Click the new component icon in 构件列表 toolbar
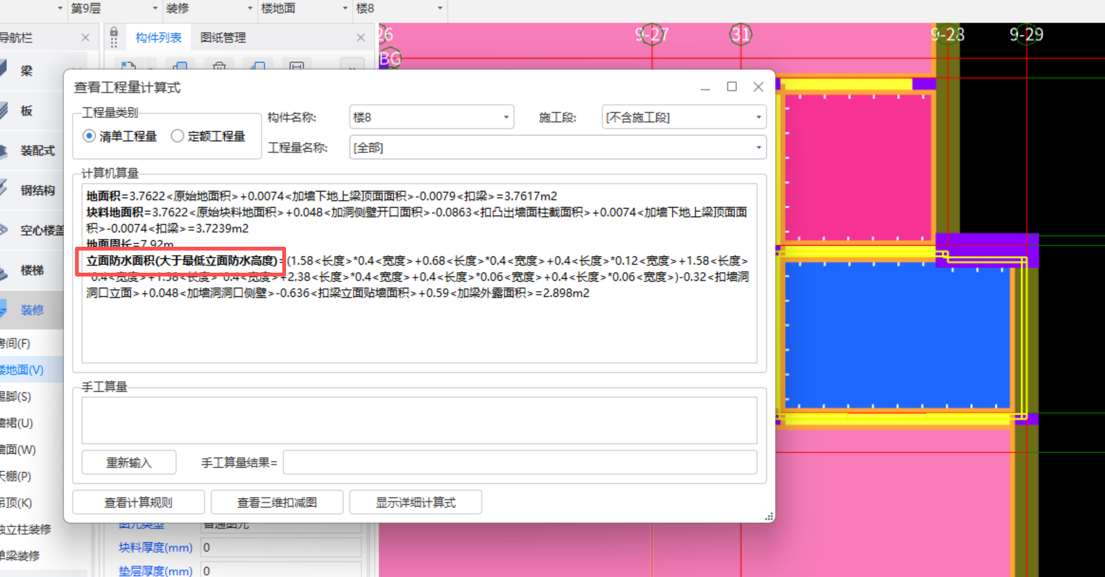The image size is (1105, 577). click(129, 66)
